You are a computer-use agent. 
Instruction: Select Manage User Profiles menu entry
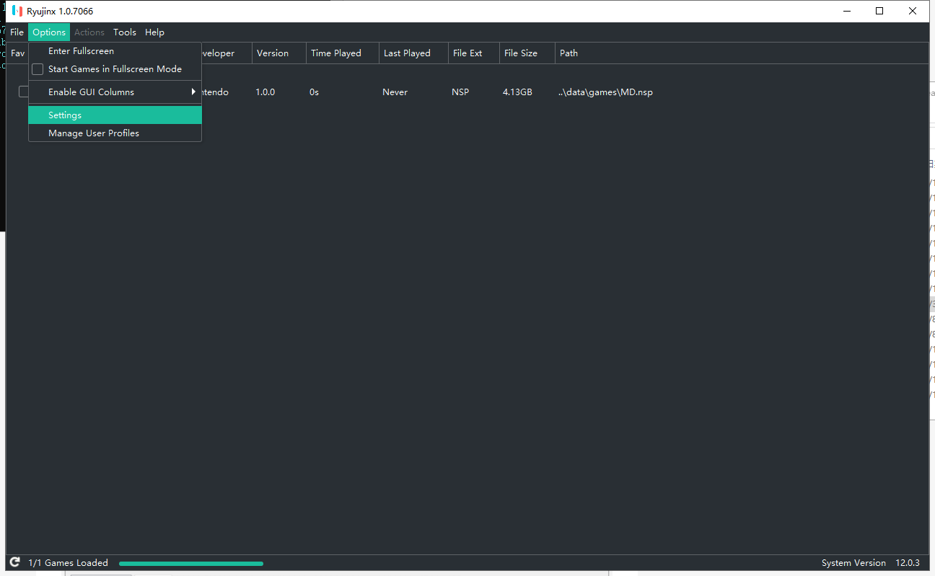click(94, 133)
